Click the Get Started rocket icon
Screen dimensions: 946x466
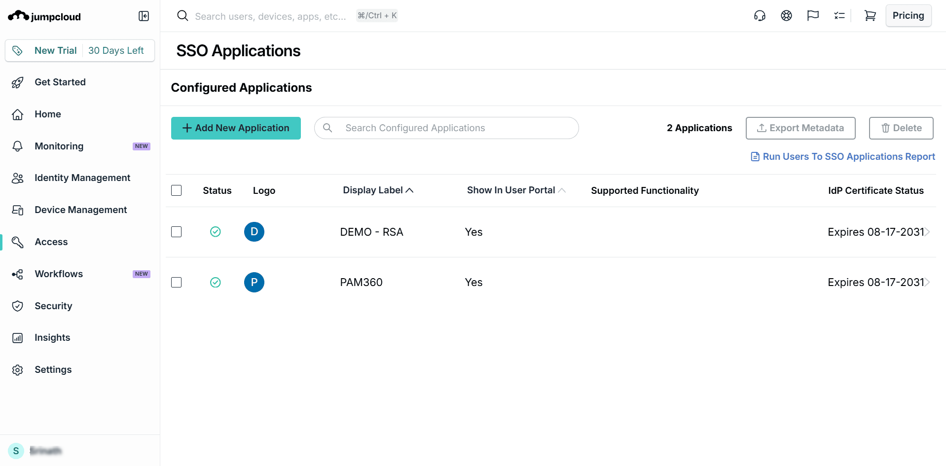click(18, 82)
